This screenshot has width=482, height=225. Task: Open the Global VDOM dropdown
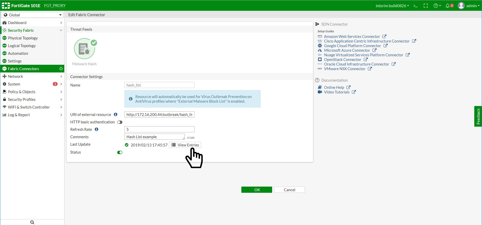tap(32, 15)
